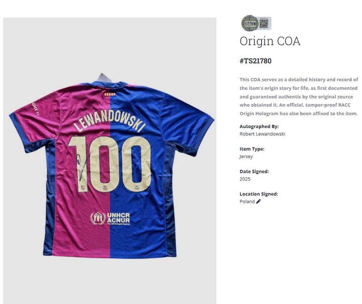Screen dimensions: 362x304
Task: Click the LEWANDOWSKI name print on the jersey
Action: pyautogui.click(x=110, y=121)
